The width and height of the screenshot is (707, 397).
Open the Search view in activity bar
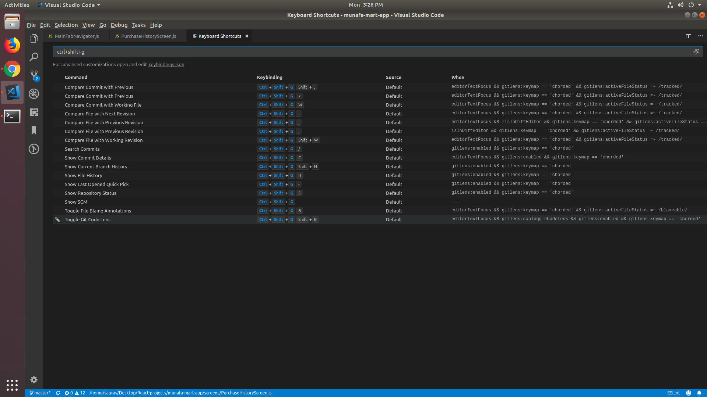coord(34,57)
